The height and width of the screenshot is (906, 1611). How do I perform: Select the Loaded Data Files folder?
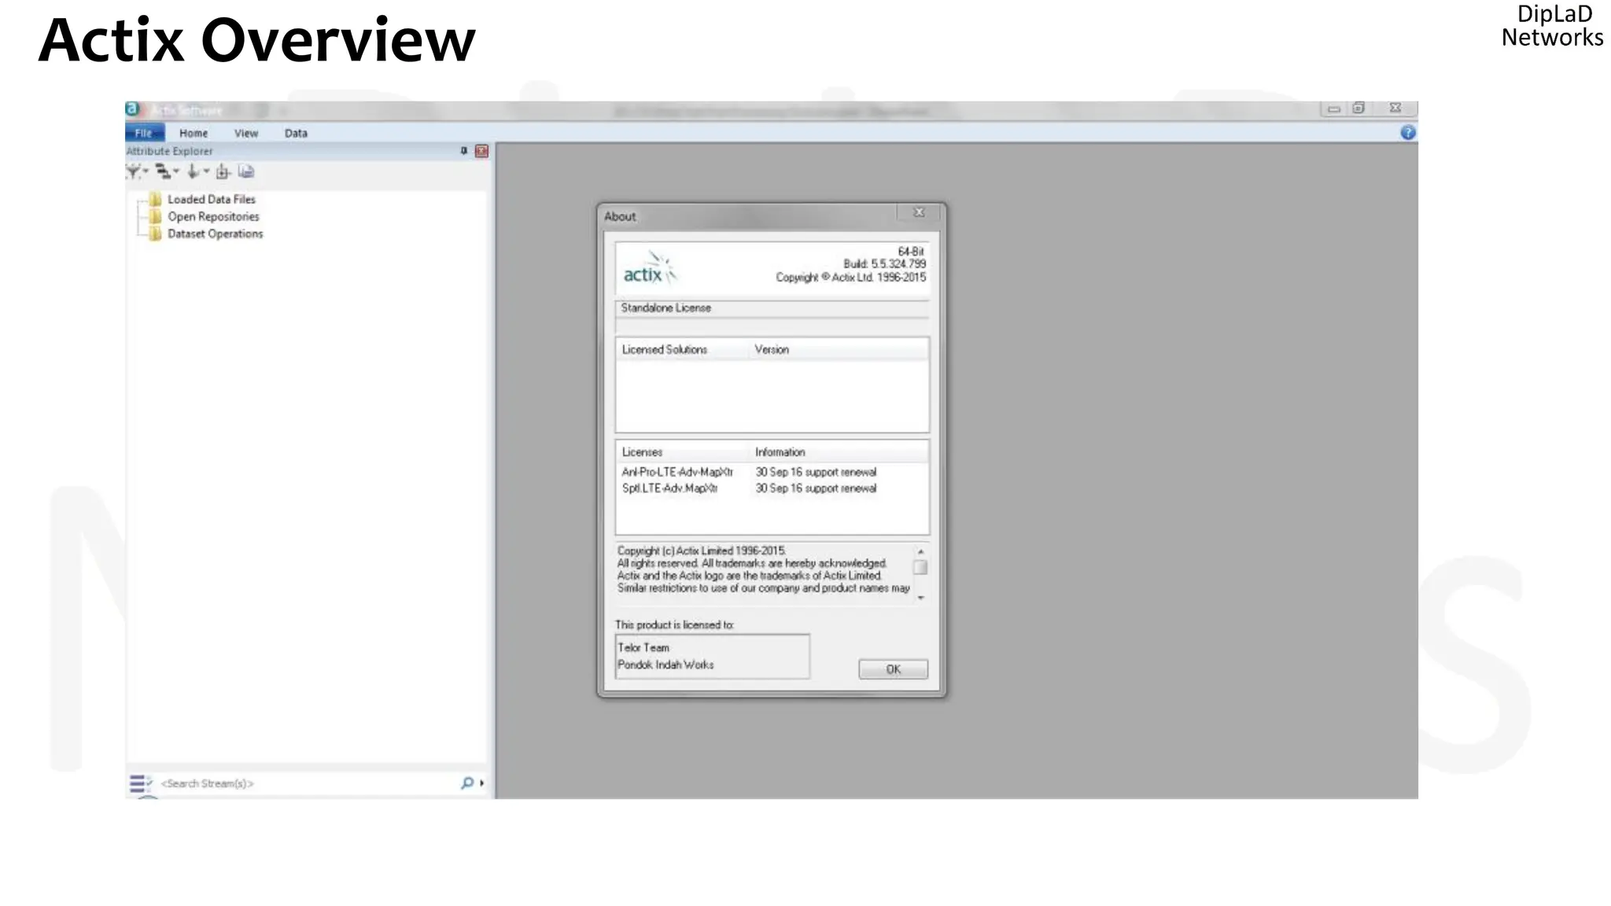pyautogui.click(x=211, y=200)
